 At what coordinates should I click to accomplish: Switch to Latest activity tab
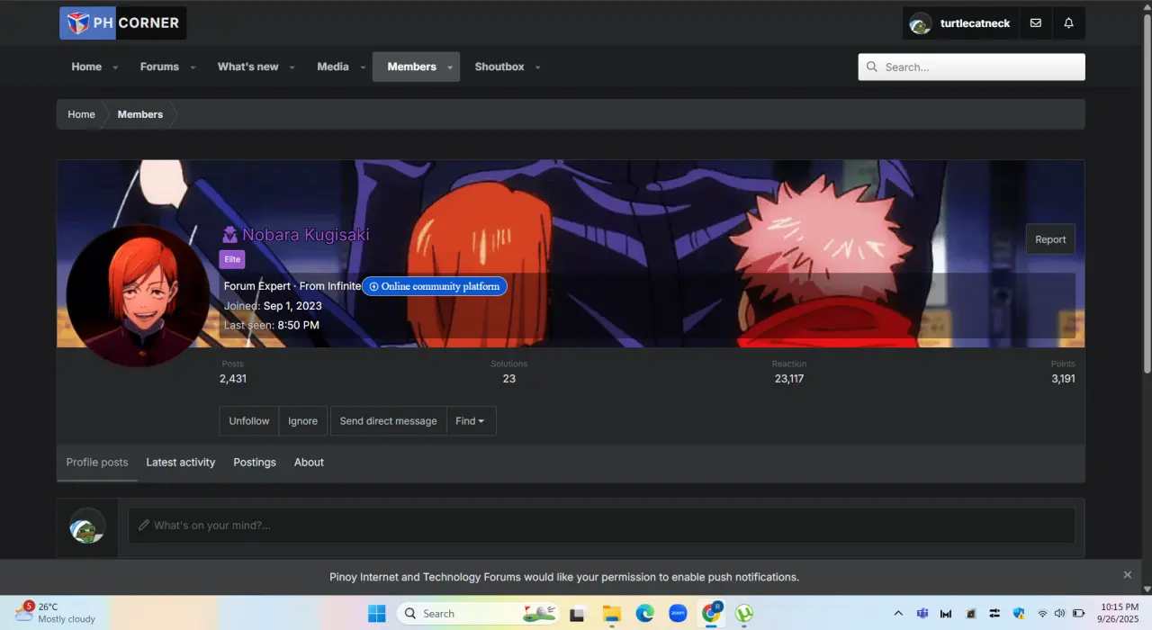(181, 463)
